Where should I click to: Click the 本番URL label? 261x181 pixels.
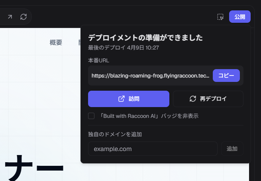point(98,60)
